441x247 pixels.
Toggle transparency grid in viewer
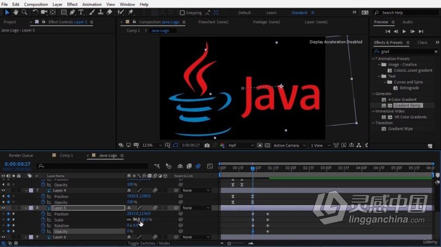[x=267, y=145]
